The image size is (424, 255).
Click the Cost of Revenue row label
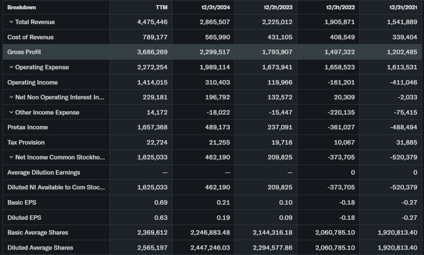coord(30,37)
